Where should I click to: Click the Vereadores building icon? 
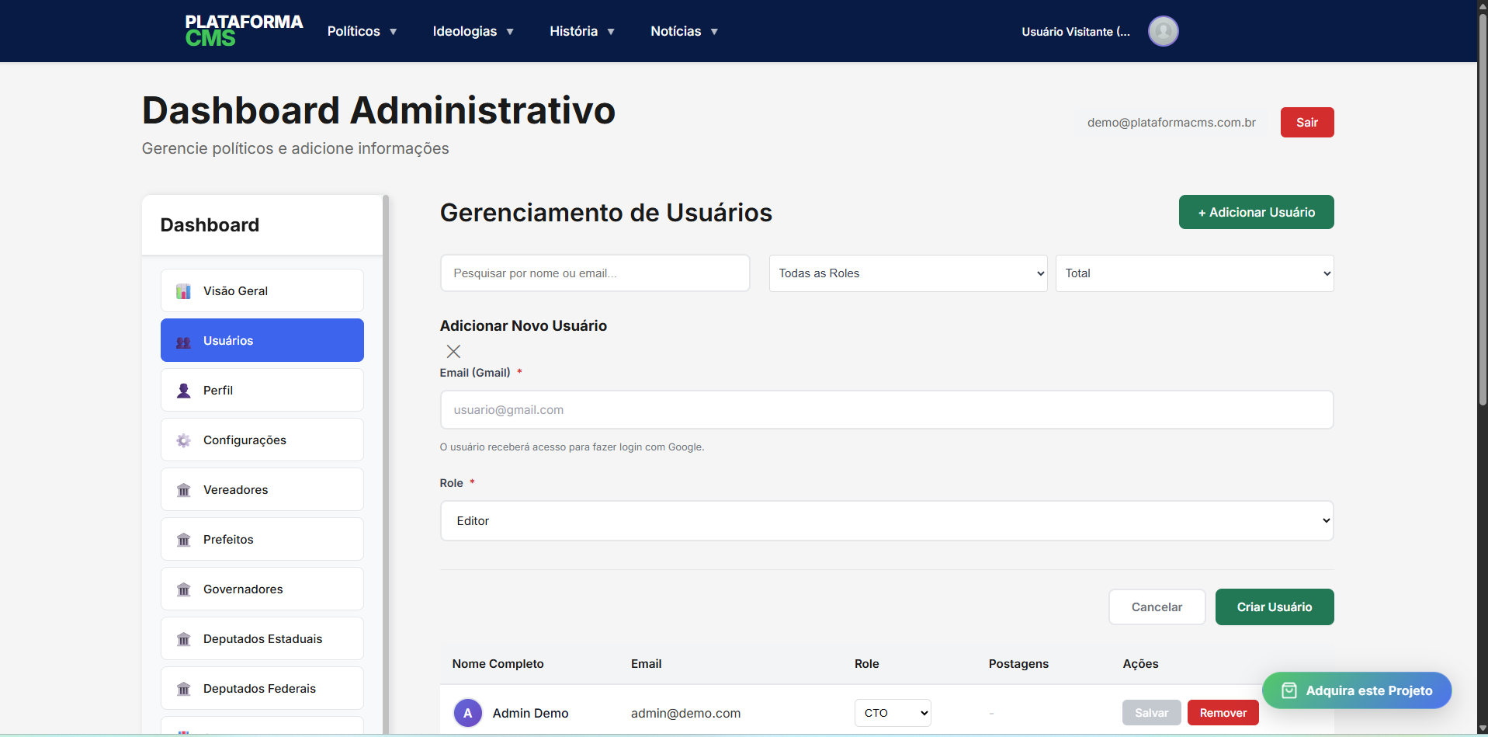pyautogui.click(x=183, y=490)
